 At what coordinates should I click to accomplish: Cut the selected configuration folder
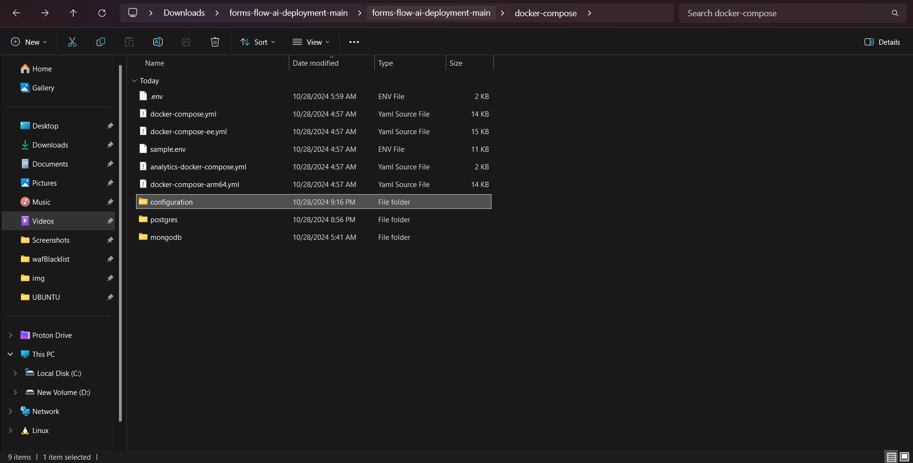click(72, 42)
